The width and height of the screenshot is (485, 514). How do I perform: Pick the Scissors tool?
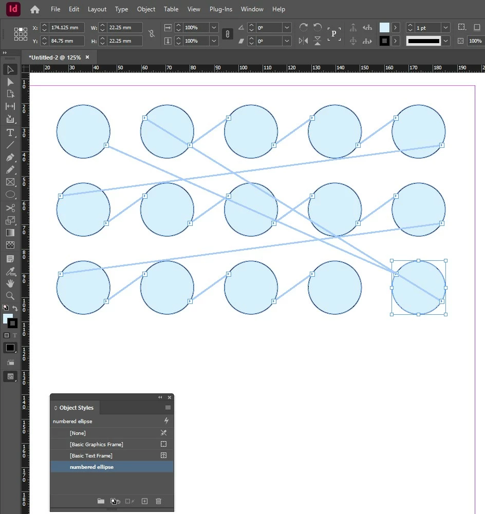point(10,208)
